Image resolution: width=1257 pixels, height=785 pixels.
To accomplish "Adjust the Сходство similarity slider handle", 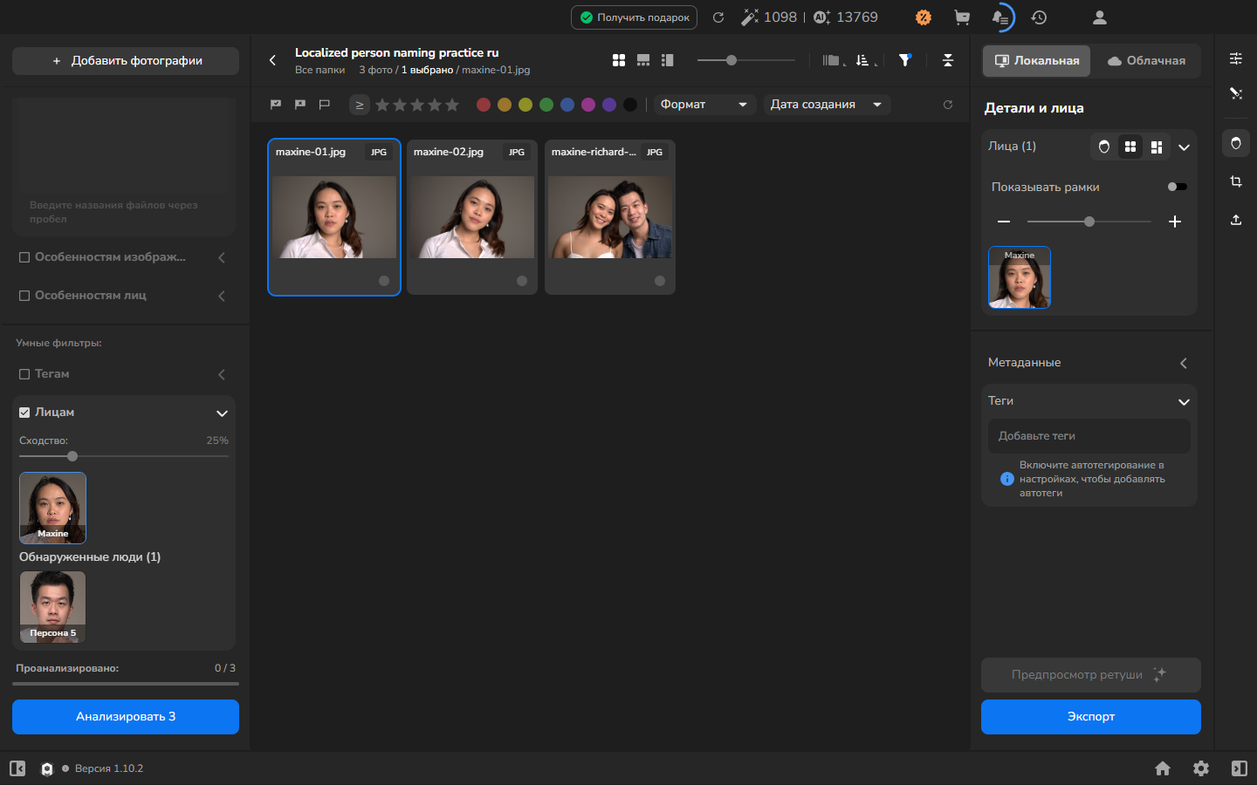I will pos(72,456).
